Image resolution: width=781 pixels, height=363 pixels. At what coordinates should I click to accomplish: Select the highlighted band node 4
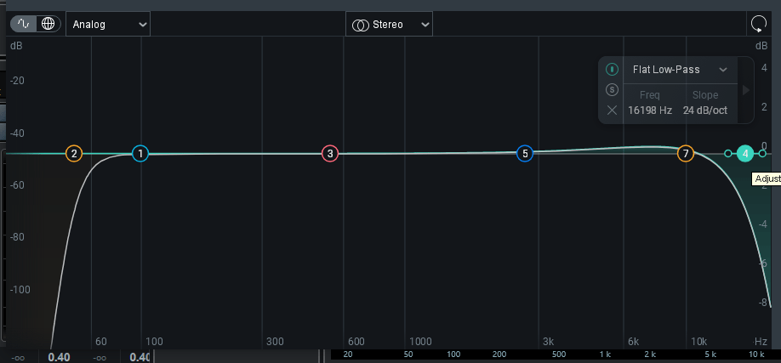[x=745, y=154]
